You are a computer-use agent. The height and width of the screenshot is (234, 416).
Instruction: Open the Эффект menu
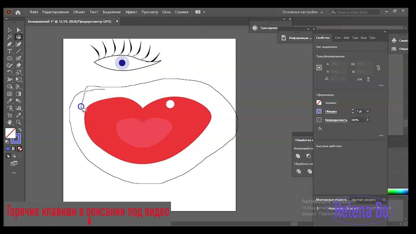pos(131,12)
